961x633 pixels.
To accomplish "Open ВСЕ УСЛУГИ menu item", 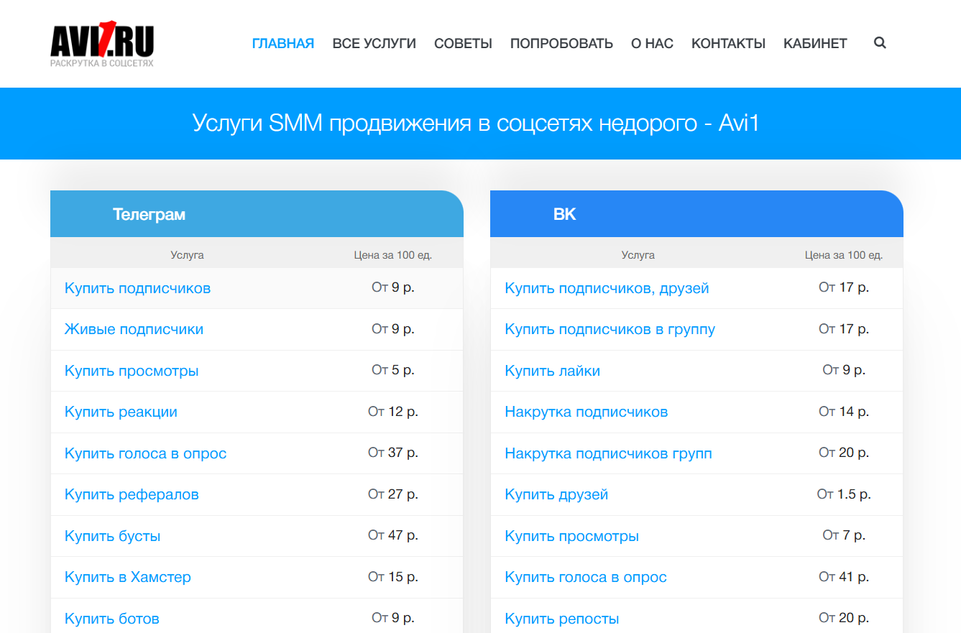I will (374, 43).
